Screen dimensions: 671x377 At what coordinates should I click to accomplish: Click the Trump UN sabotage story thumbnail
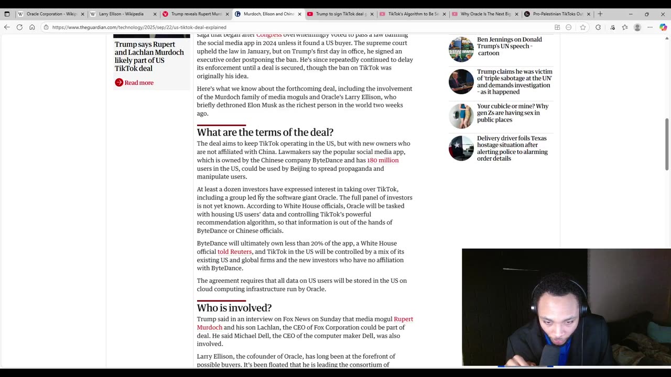click(x=461, y=82)
